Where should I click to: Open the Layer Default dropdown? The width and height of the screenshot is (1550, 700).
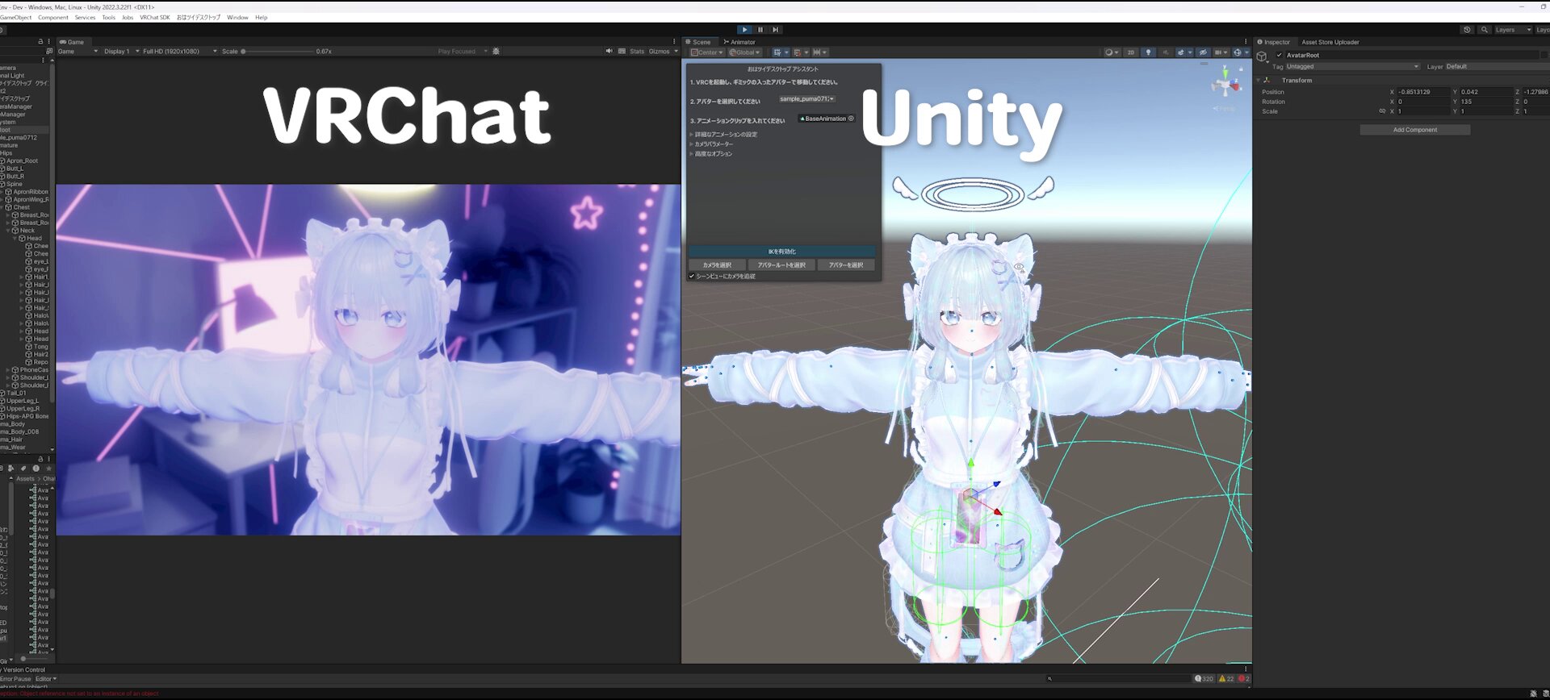click(x=1496, y=67)
